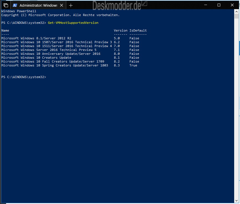240x204 pixels.
Task: Click 'Microsoft Windows 10 Creators Update' row
Action: (70, 58)
